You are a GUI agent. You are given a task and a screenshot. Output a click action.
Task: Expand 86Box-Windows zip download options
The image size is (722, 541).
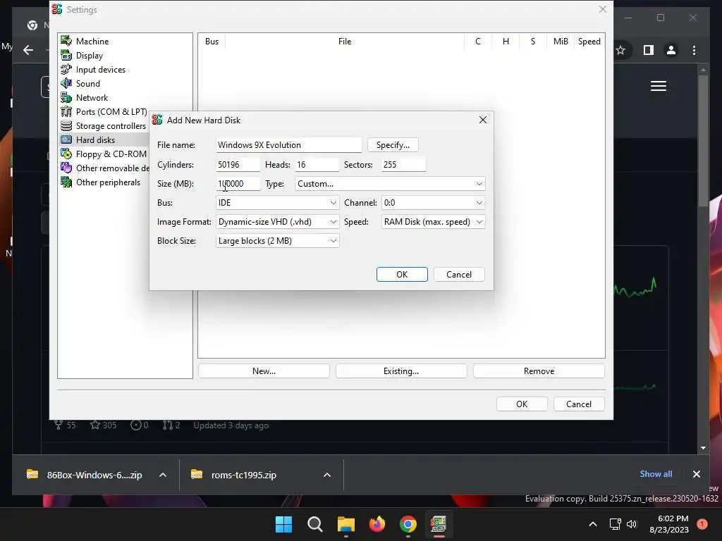tap(163, 475)
